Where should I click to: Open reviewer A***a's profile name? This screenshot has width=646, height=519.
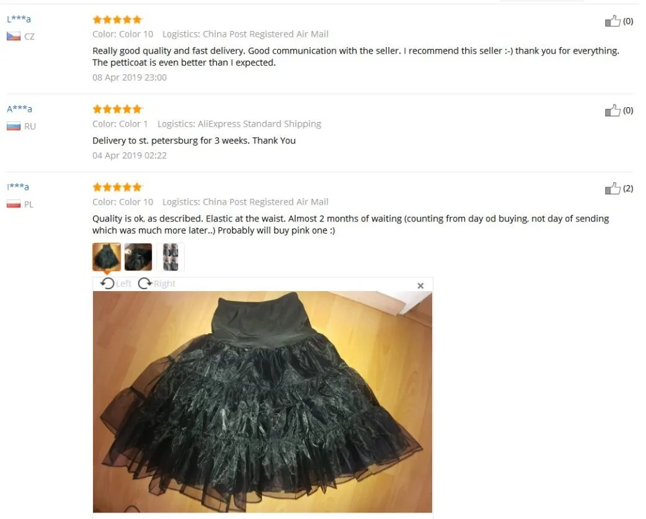[x=19, y=109]
